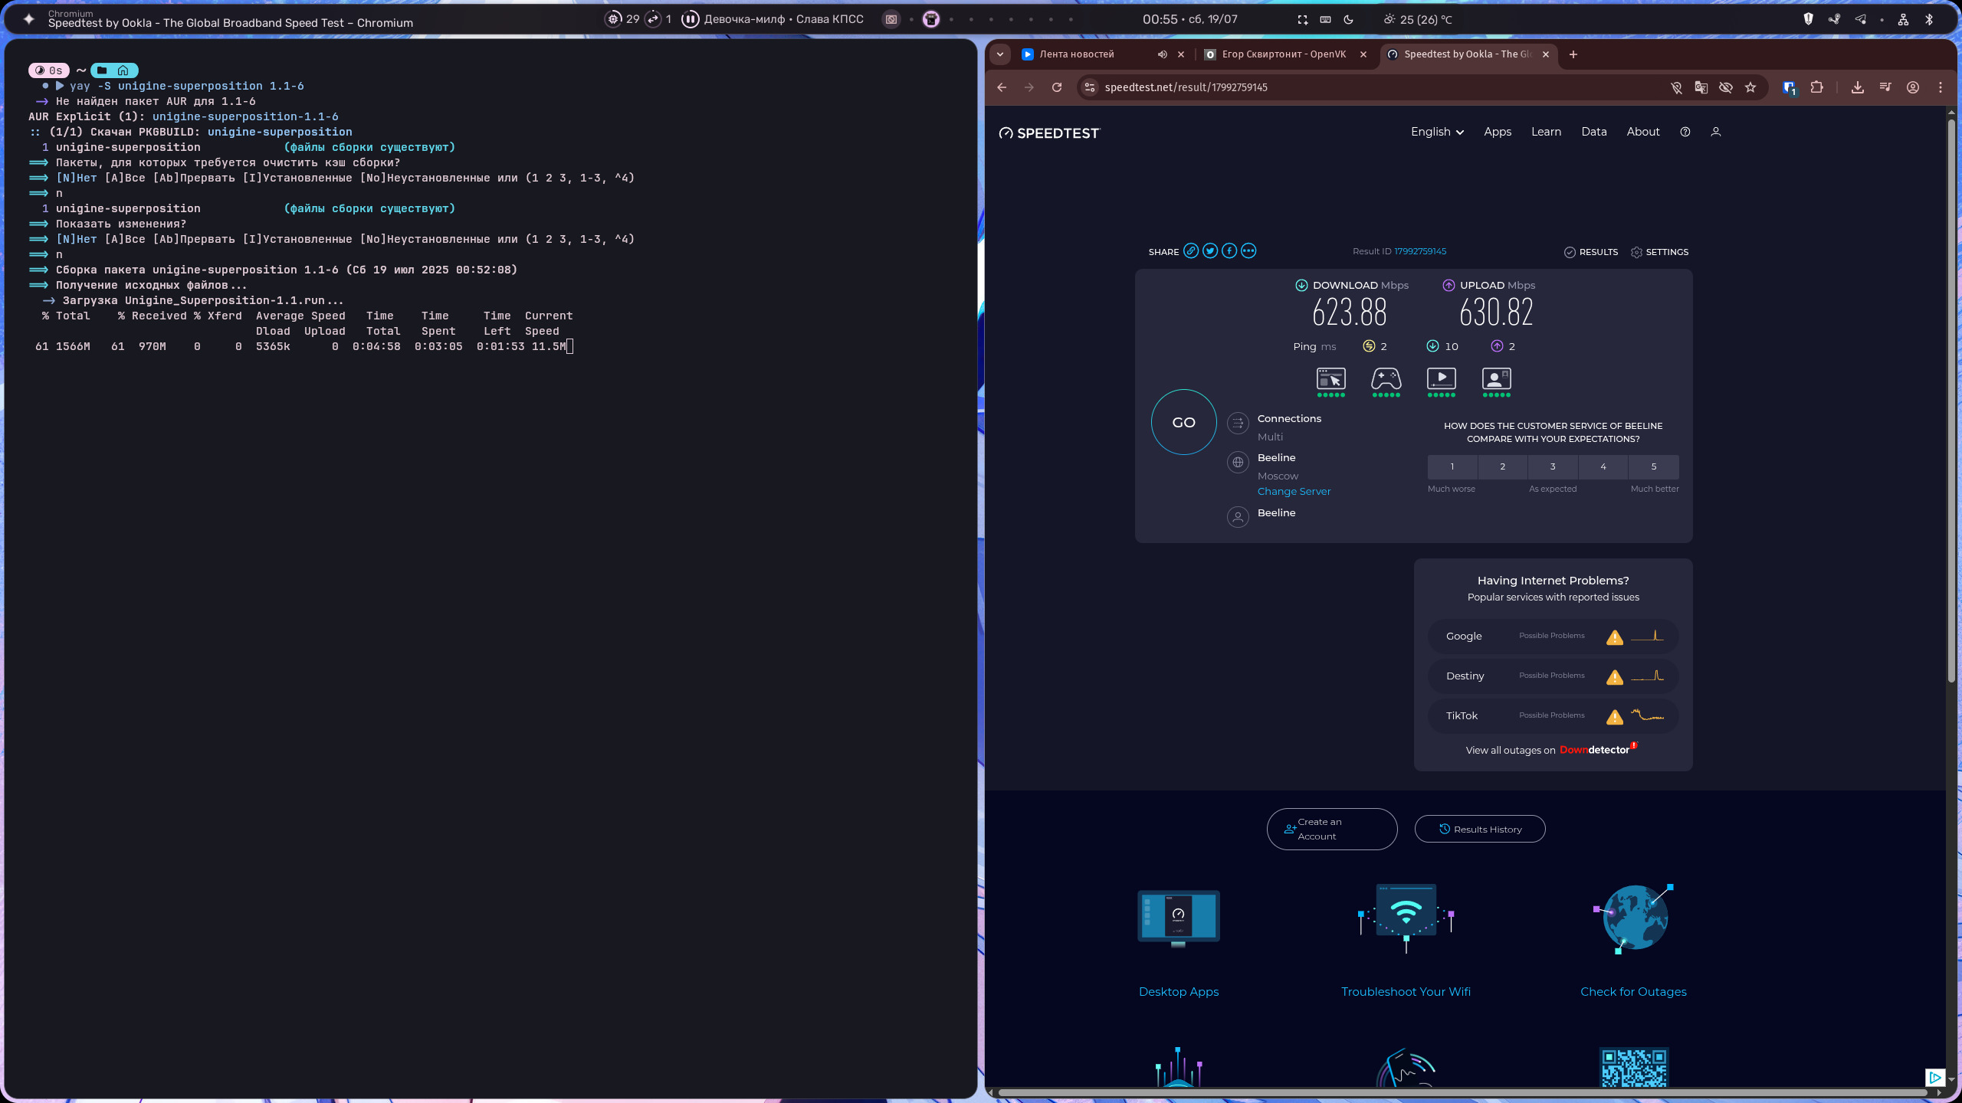Rate Beeline customer service as 3
Screen dimensions: 1962x1103
(1553, 466)
